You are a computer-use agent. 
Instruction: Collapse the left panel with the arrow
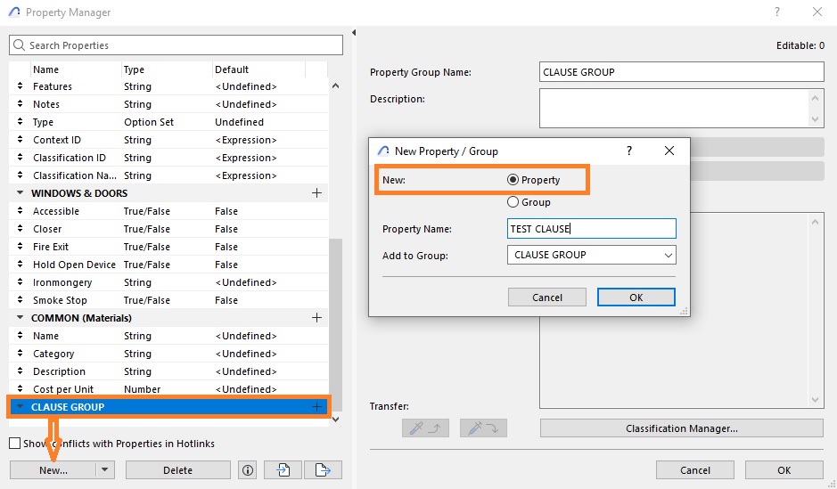[x=354, y=33]
